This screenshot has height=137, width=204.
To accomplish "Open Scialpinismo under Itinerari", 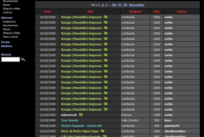I will [x=10, y=22].
